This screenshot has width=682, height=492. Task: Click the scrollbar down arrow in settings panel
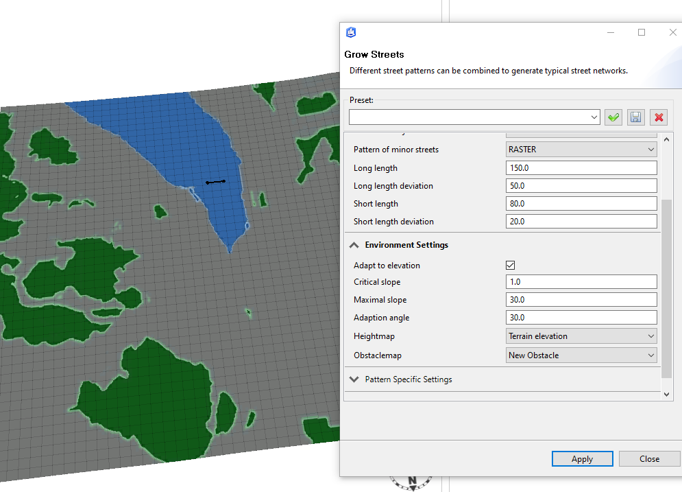point(666,393)
